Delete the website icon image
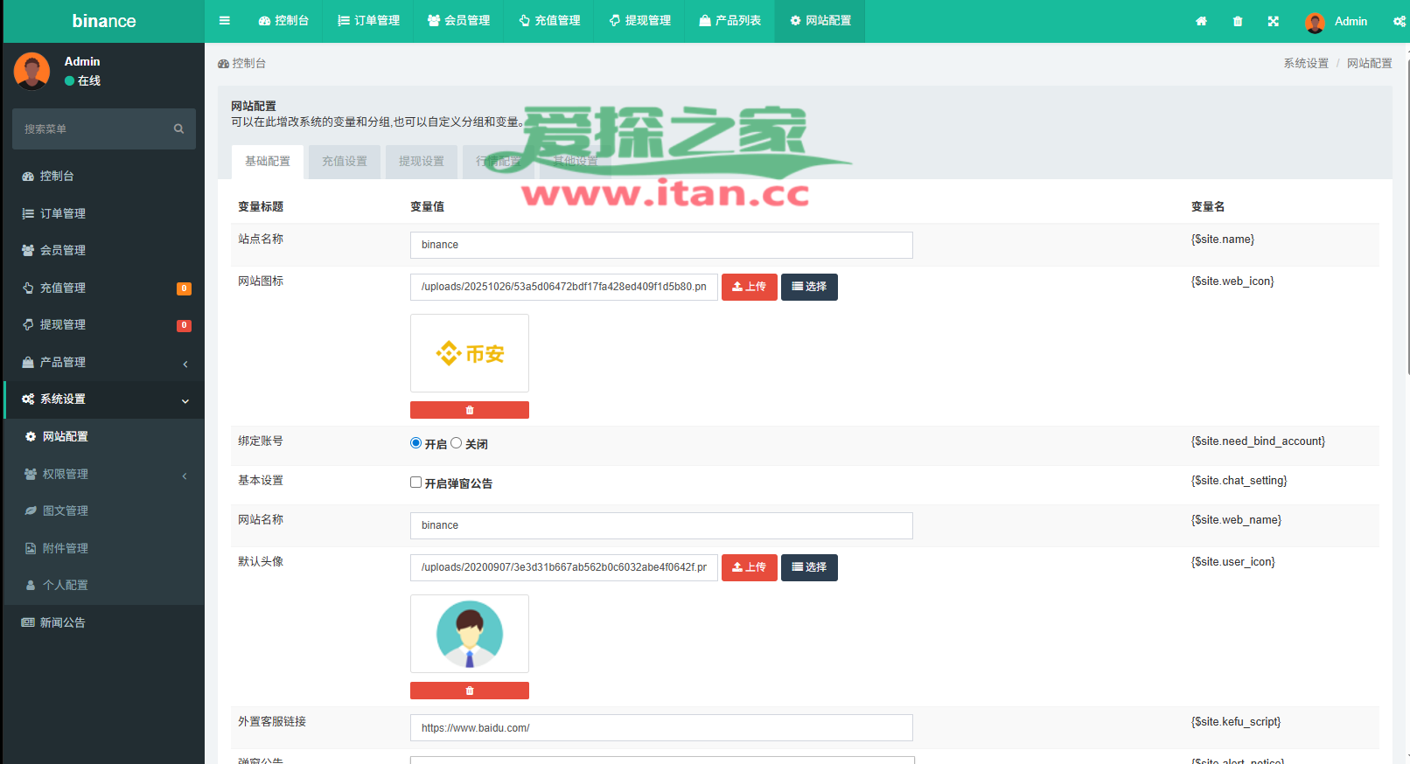1410x764 pixels. coord(470,410)
